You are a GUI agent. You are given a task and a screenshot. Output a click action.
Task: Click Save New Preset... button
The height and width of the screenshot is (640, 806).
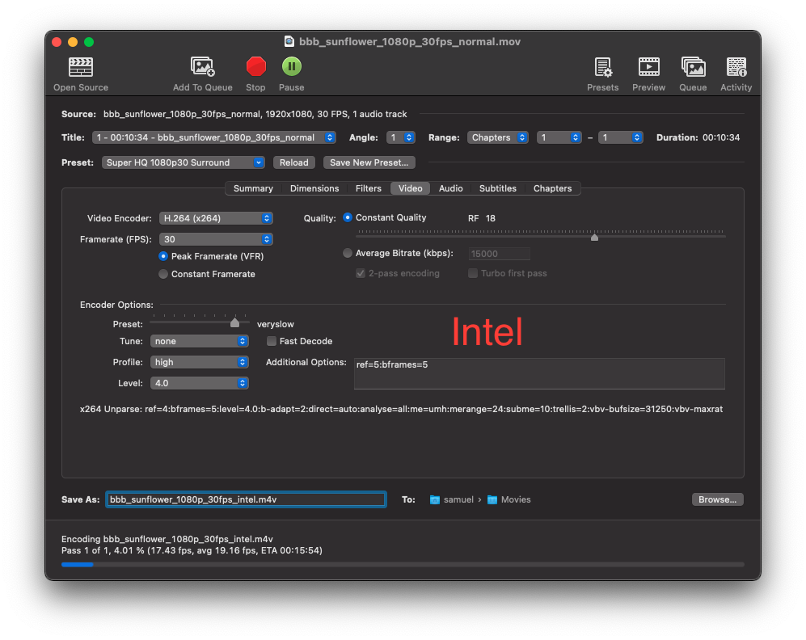click(x=369, y=162)
